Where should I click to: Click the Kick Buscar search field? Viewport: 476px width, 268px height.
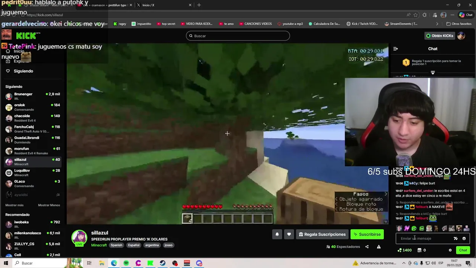[238, 36]
